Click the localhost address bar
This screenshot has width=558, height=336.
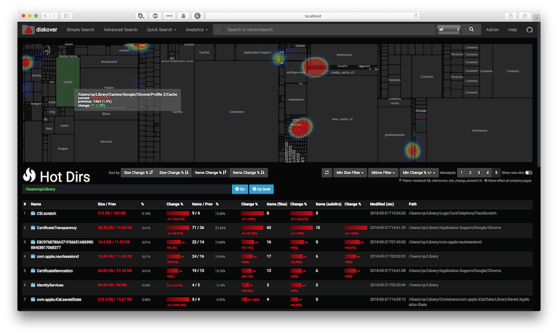click(x=313, y=16)
